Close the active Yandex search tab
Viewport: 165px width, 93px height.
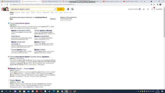pyautogui.click(x=40, y=2)
